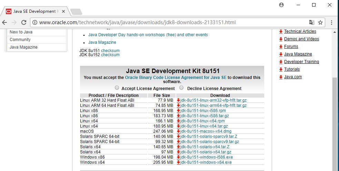This screenshot has height=171, width=339.
Task: Open the Java Magazine item in left sidebar
Action: (23, 47)
